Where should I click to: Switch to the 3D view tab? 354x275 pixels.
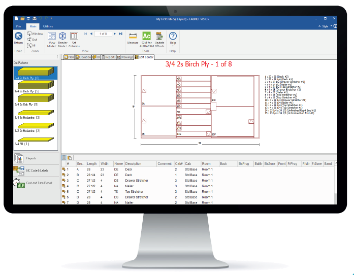tap(96, 57)
